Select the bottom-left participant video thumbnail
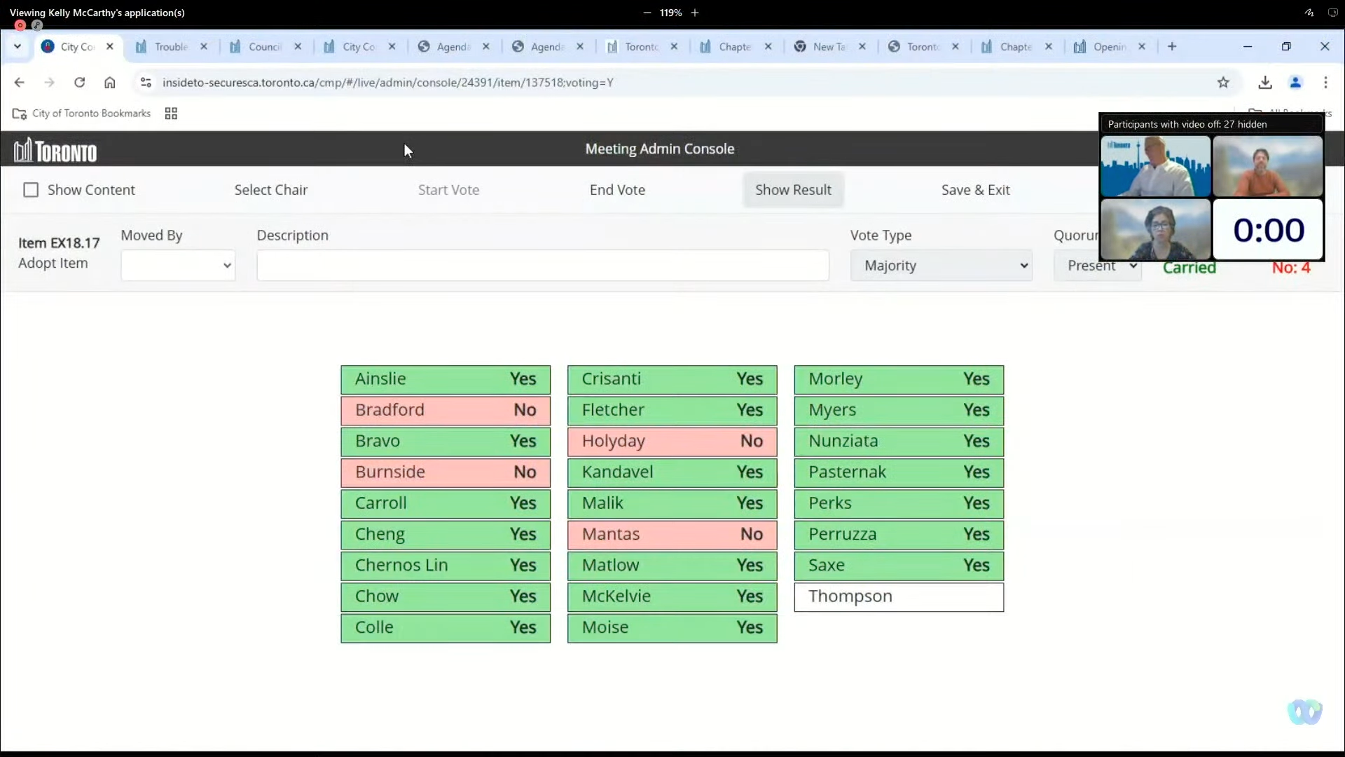Screen dimensions: 1345x757 pos(1156,229)
